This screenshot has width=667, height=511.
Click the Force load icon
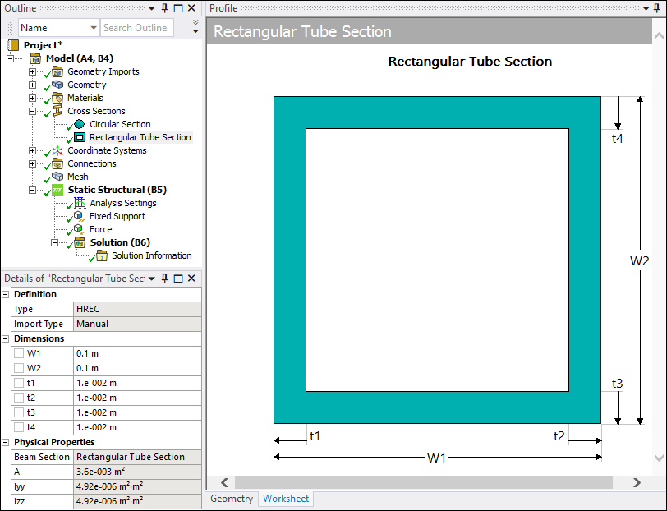pos(80,229)
